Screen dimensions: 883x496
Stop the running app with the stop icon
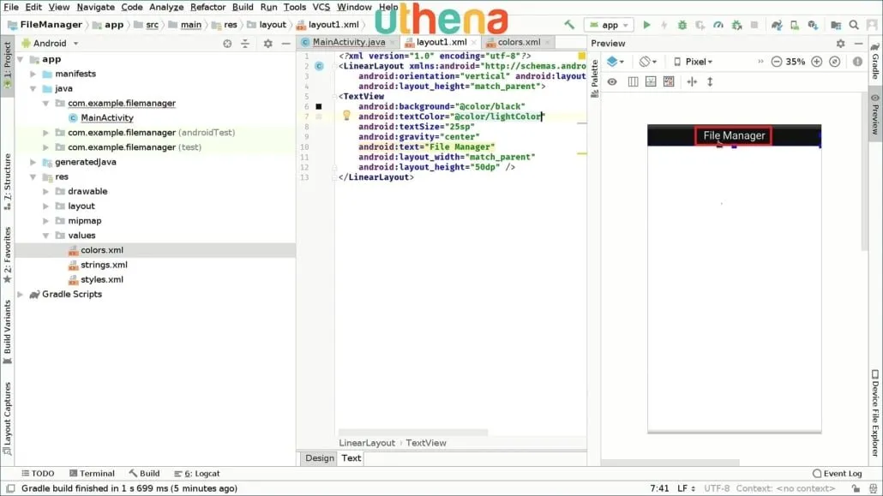[754, 25]
